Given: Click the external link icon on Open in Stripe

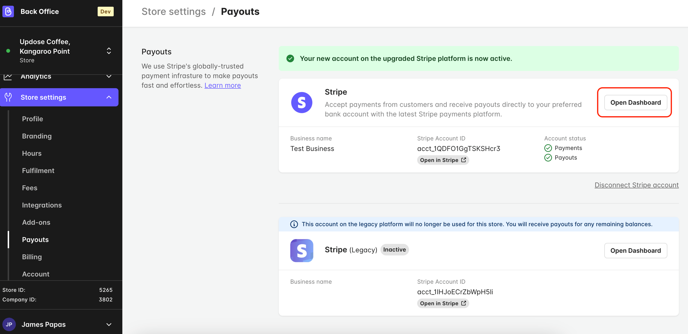Looking at the screenshot, I should (x=464, y=160).
